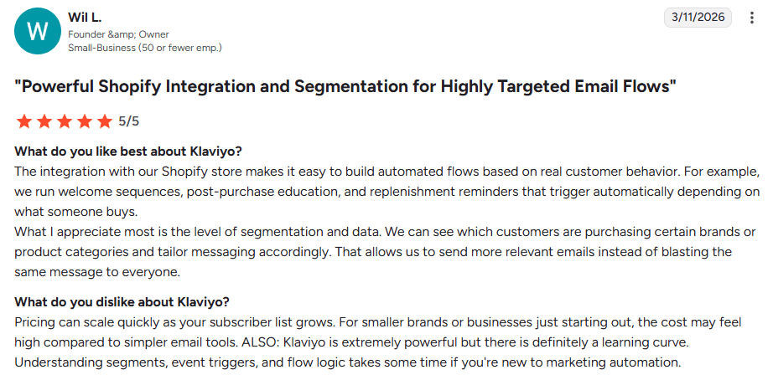Click the teal W reviewer avatar

tap(38, 31)
